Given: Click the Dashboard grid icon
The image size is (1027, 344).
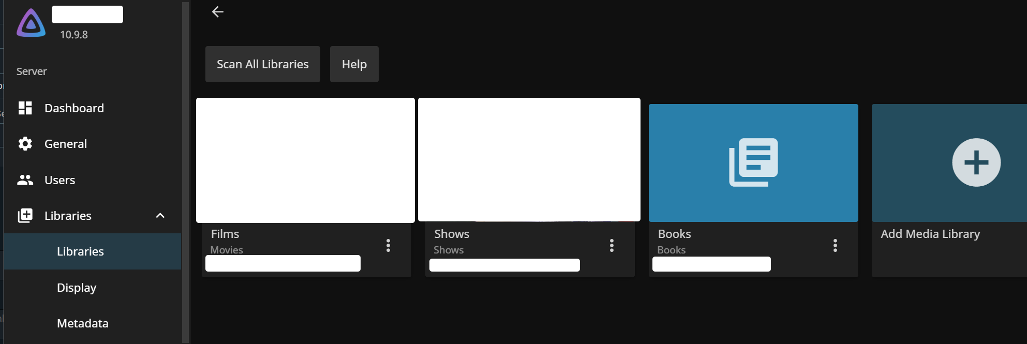Looking at the screenshot, I should (x=25, y=108).
